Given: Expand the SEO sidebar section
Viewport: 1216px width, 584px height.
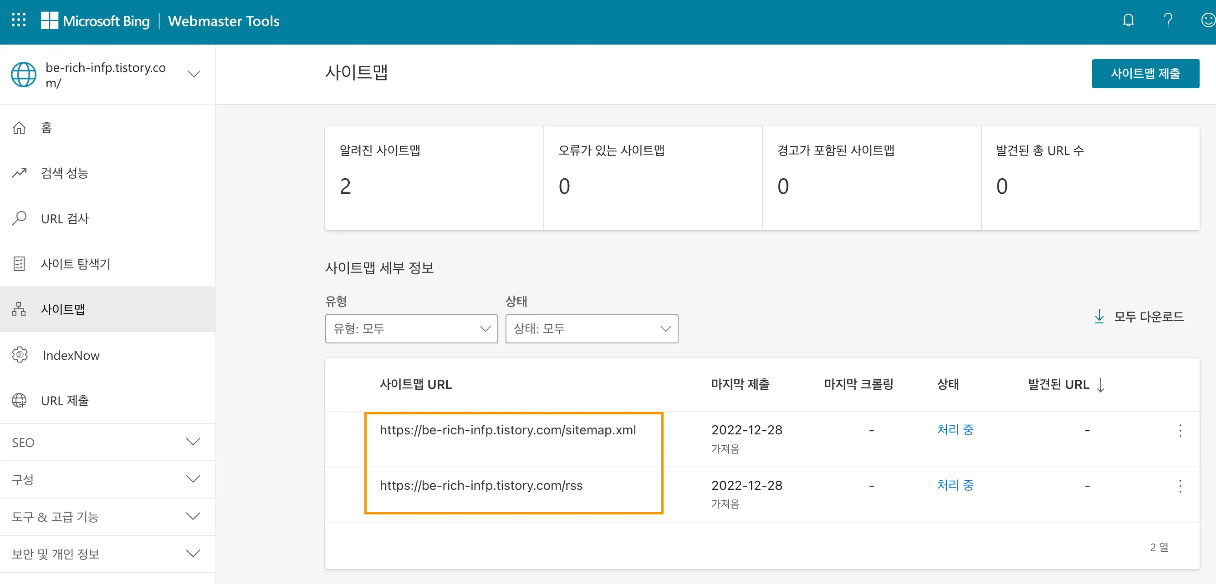Looking at the screenshot, I should pyautogui.click(x=107, y=442).
